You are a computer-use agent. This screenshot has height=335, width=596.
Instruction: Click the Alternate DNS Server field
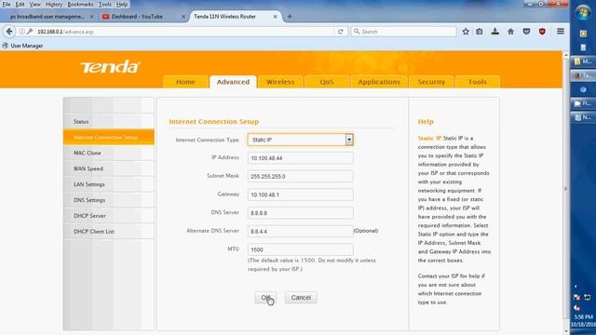(x=300, y=231)
